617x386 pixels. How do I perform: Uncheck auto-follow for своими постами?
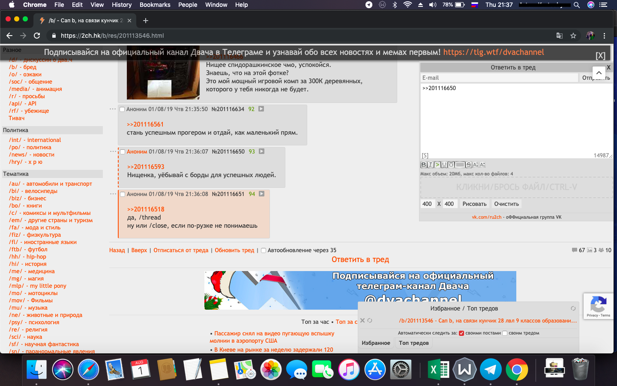click(x=461, y=333)
